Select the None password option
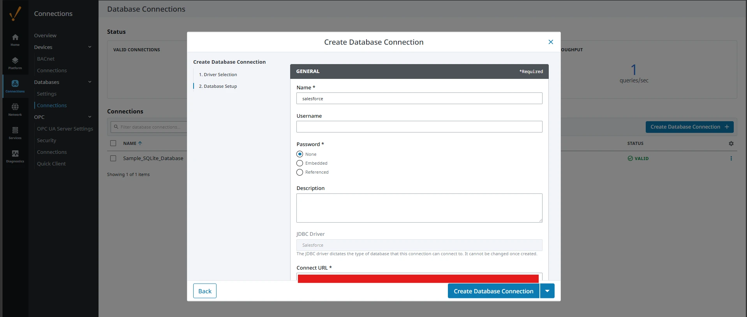 [x=300, y=154]
